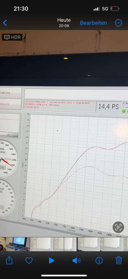This screenshot has width=128, height=279.
Task: Go back using the blue chevron
Action: coord(5,23)
